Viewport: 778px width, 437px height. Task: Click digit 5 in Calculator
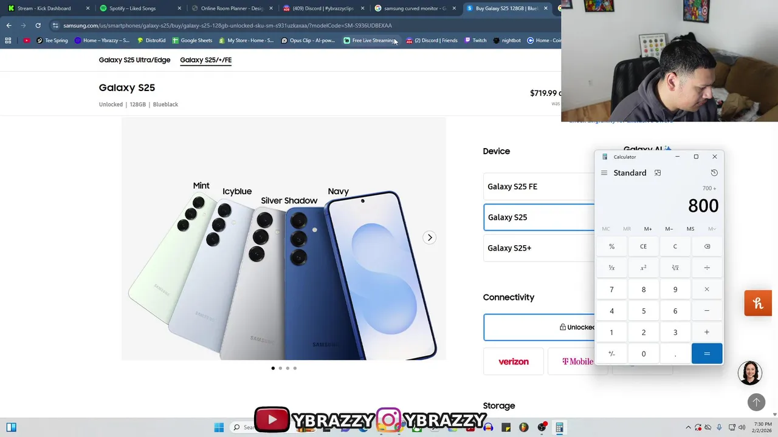[644, 311]
